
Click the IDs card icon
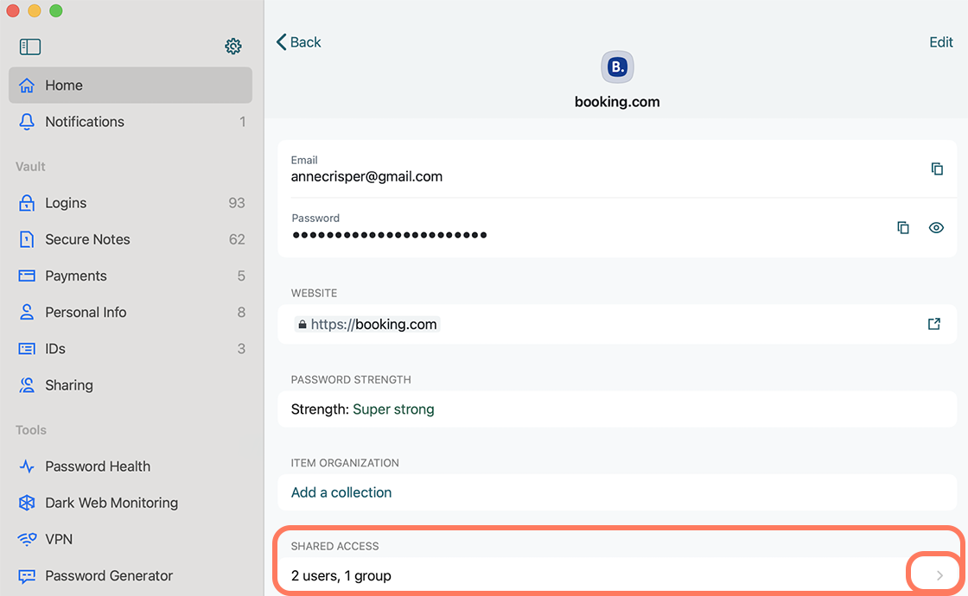[x=27, y=349]
